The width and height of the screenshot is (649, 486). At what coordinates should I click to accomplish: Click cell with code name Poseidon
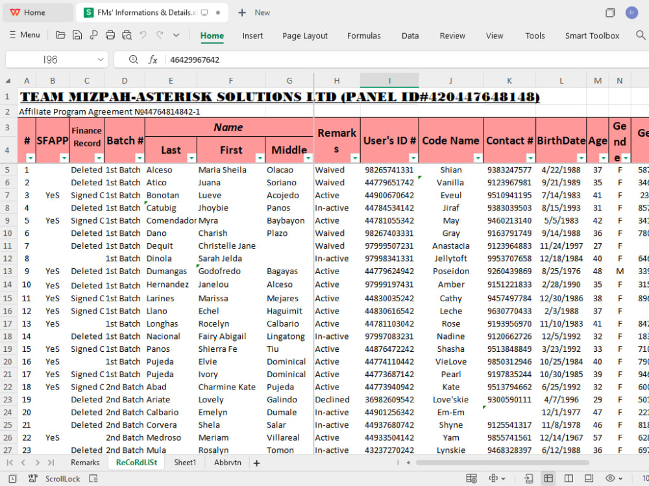tap(451, 271)
